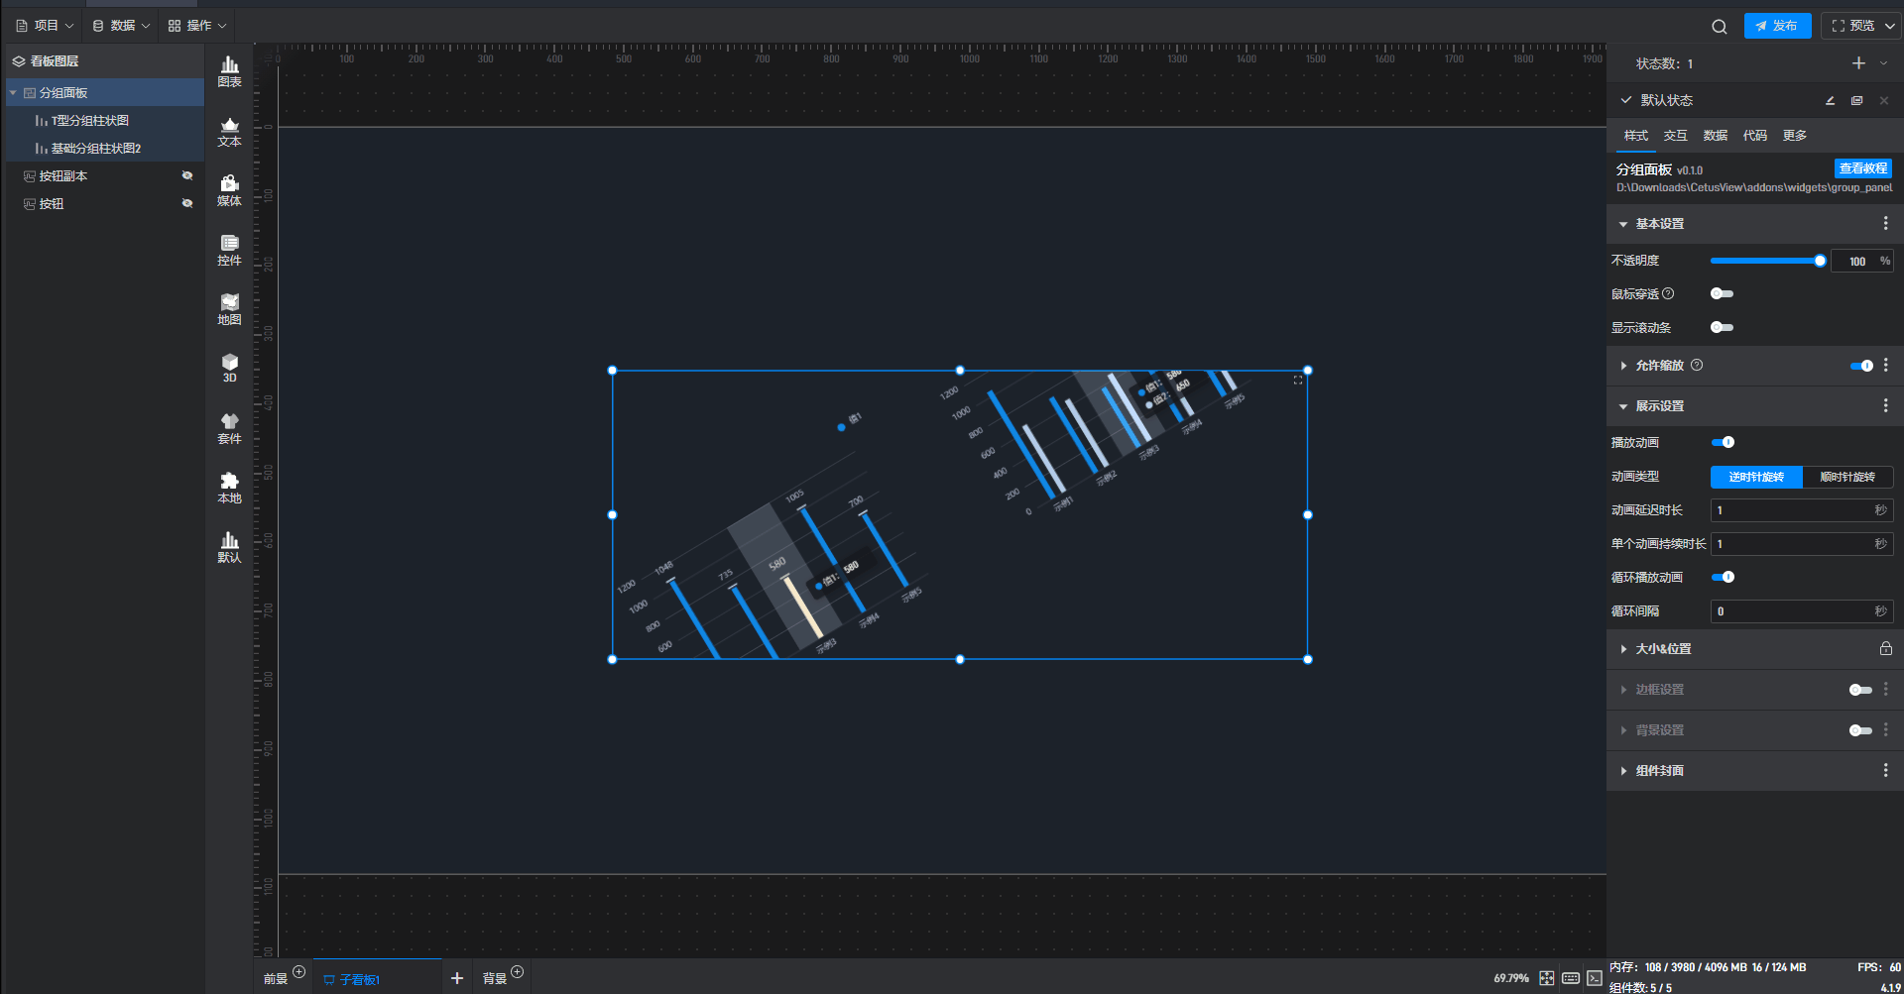1904x994 pixels.
Task: Collapse the 展示设置 section
Action: 1623,406
